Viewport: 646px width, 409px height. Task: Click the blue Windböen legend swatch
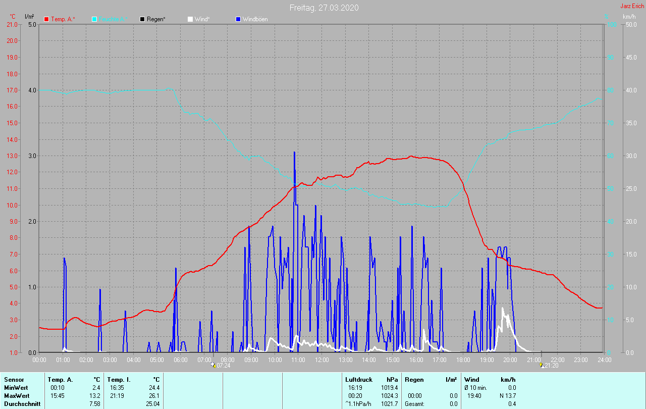tap(238, 19)
